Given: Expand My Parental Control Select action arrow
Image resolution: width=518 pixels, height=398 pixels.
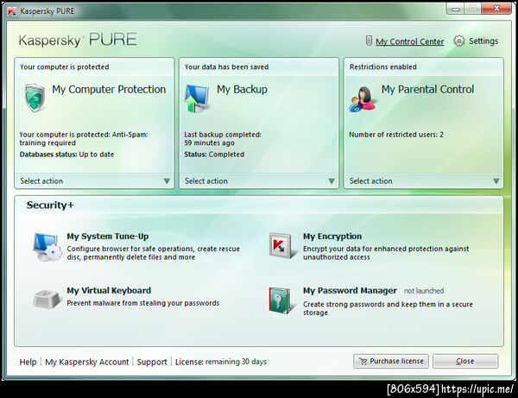Looking at the screenshot, I should click(496, 181).
